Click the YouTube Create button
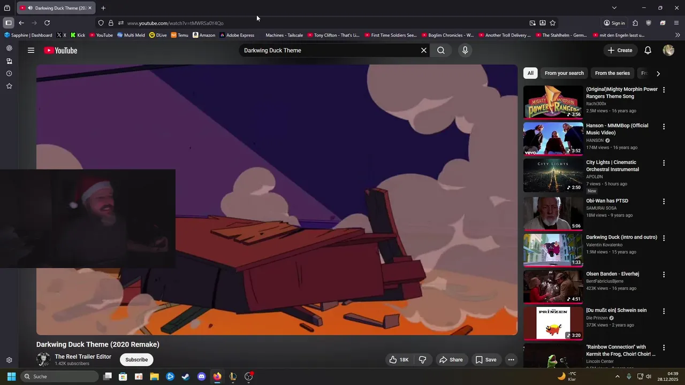 tap(620, 50)
